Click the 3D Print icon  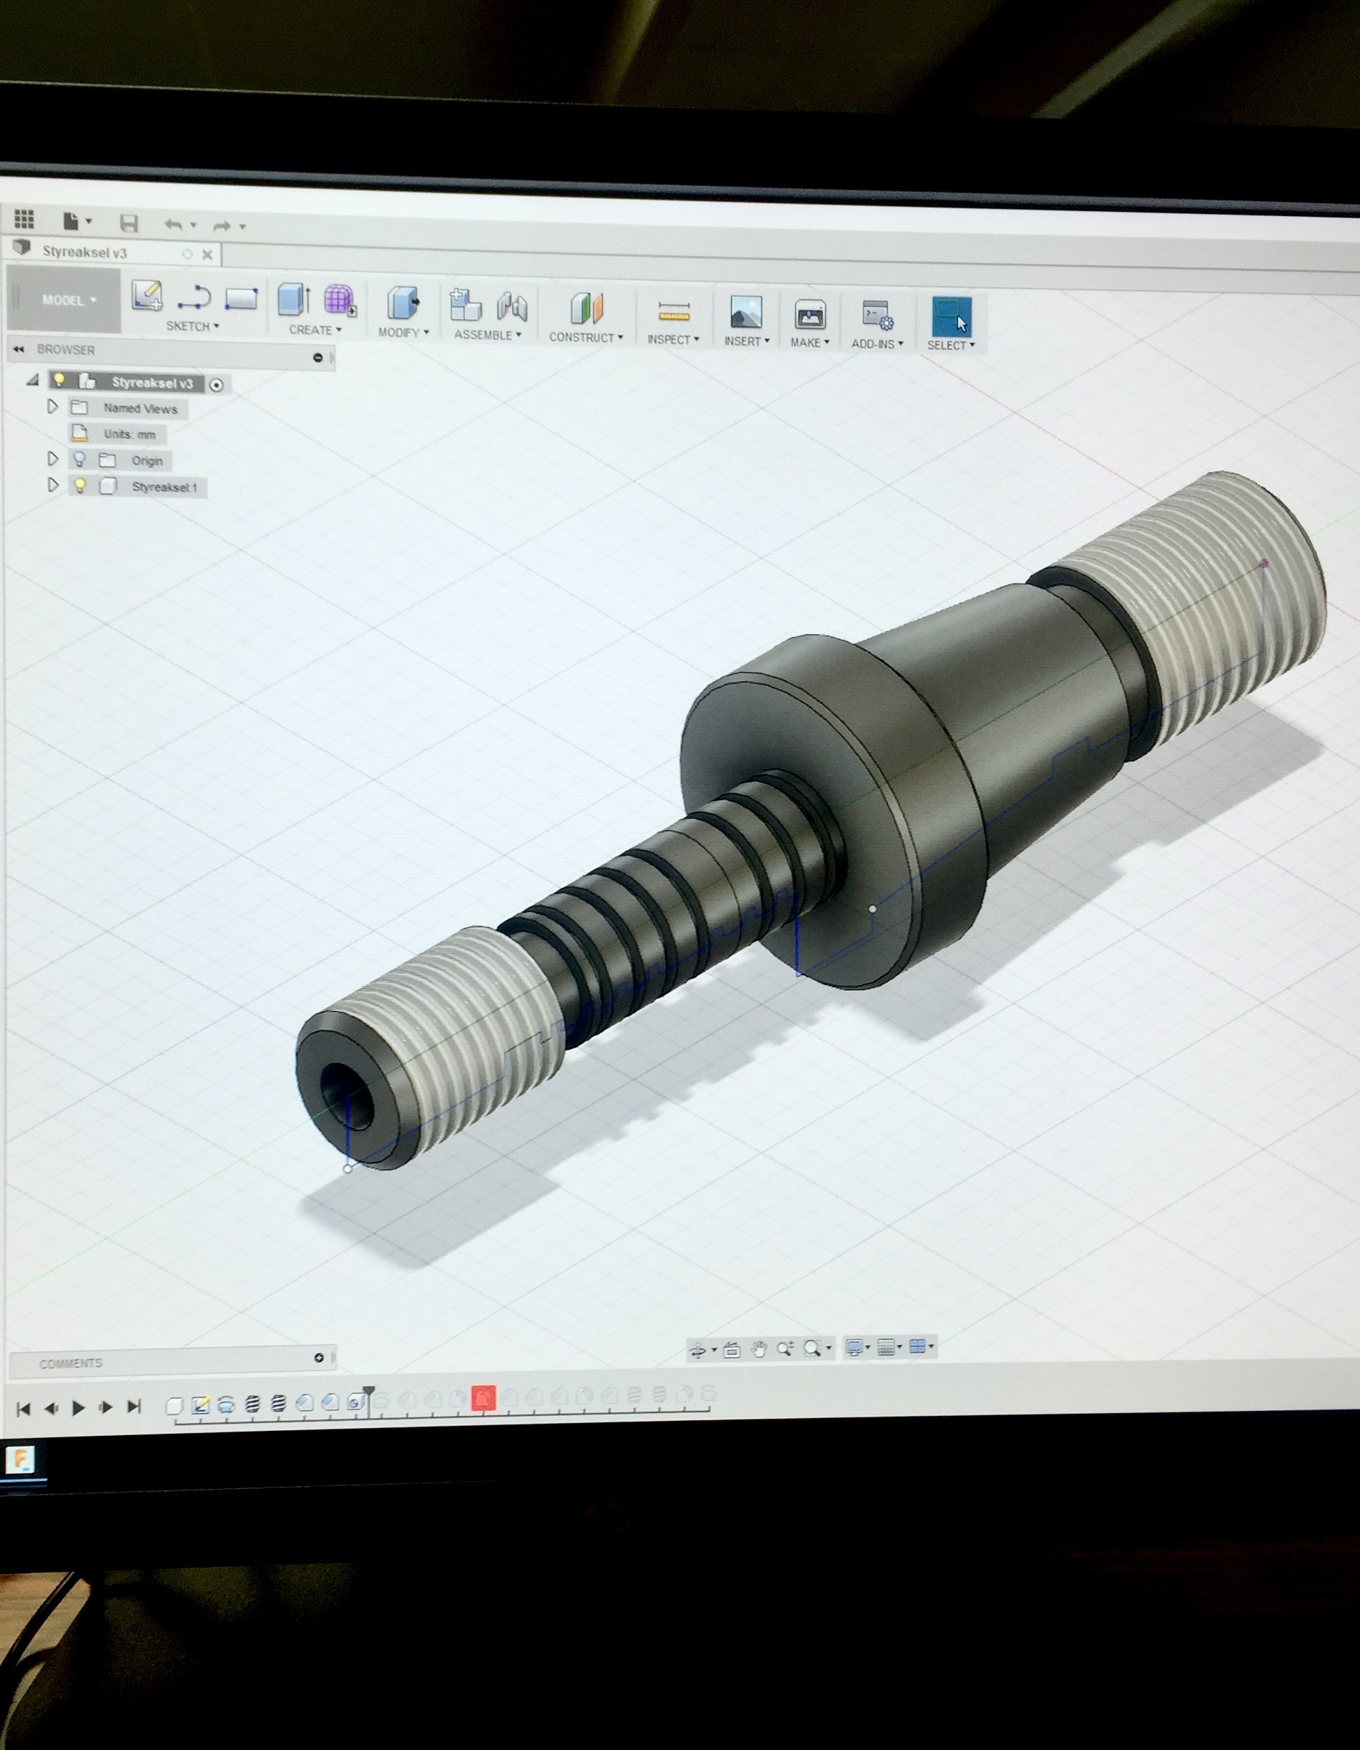(809, 314)
